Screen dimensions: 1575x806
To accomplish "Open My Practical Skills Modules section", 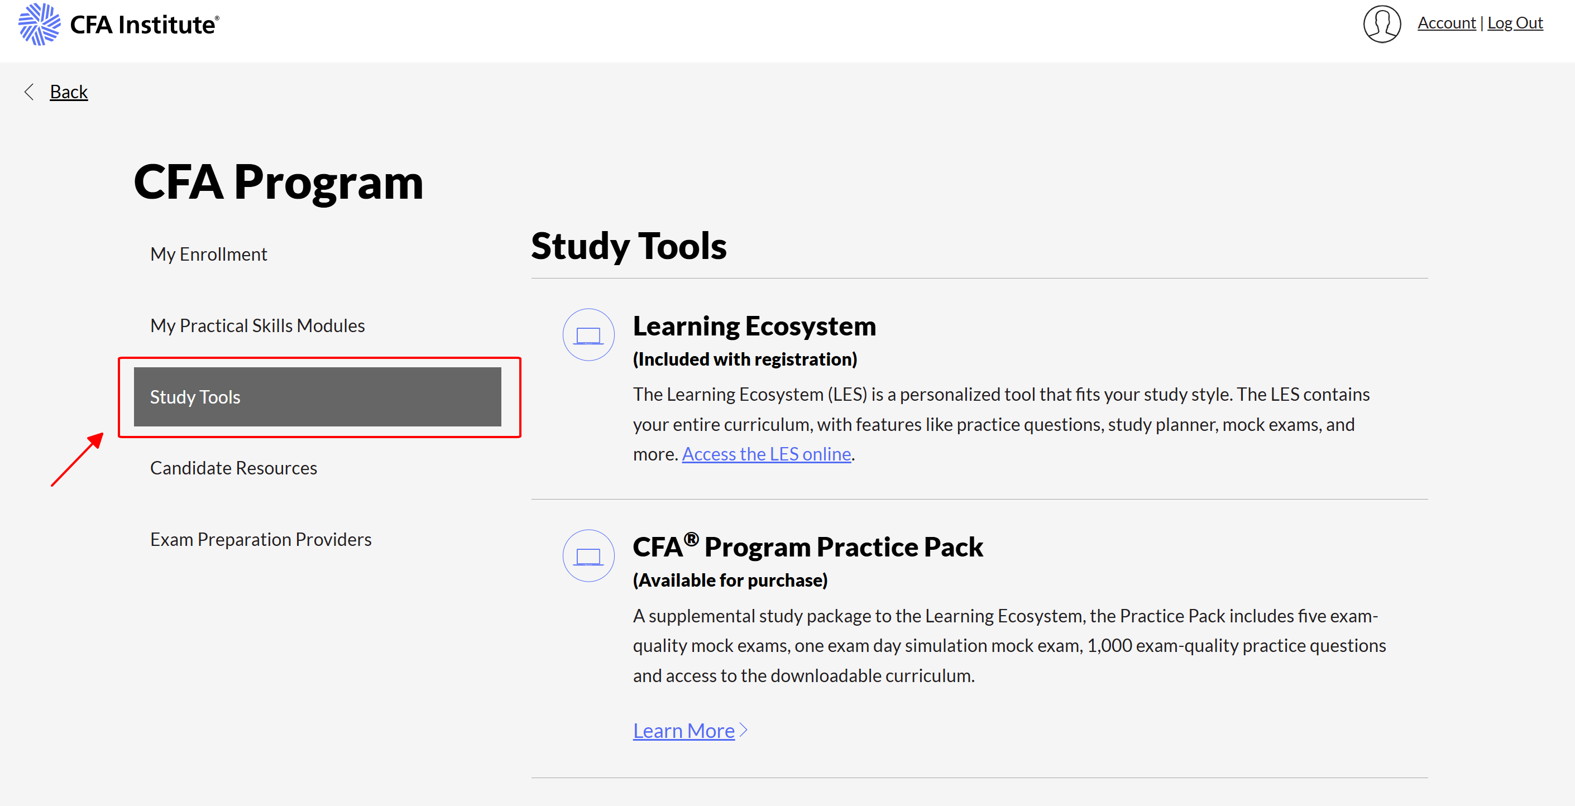I will point(257,326).
